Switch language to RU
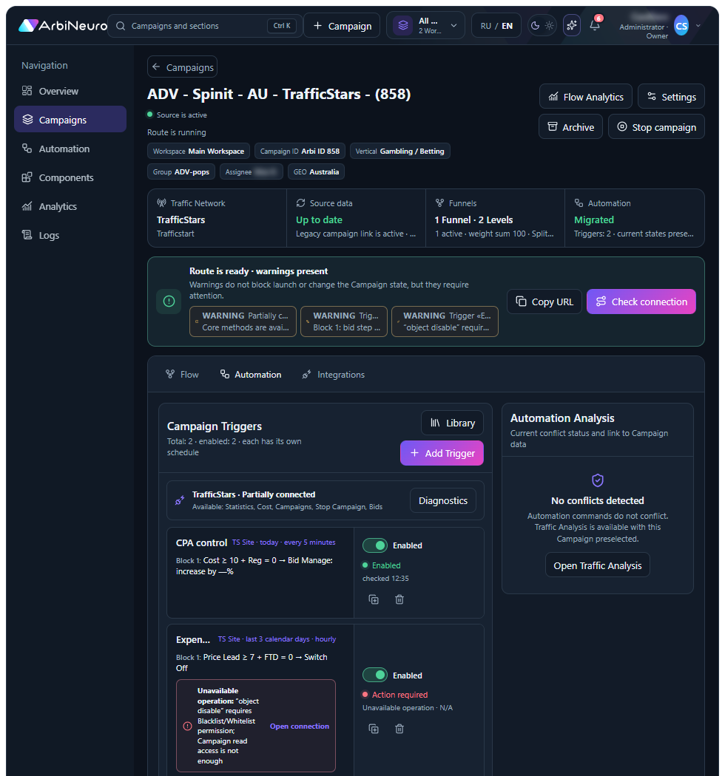The height and width of the screenshot is (776, 725). [x=485, y=26]
